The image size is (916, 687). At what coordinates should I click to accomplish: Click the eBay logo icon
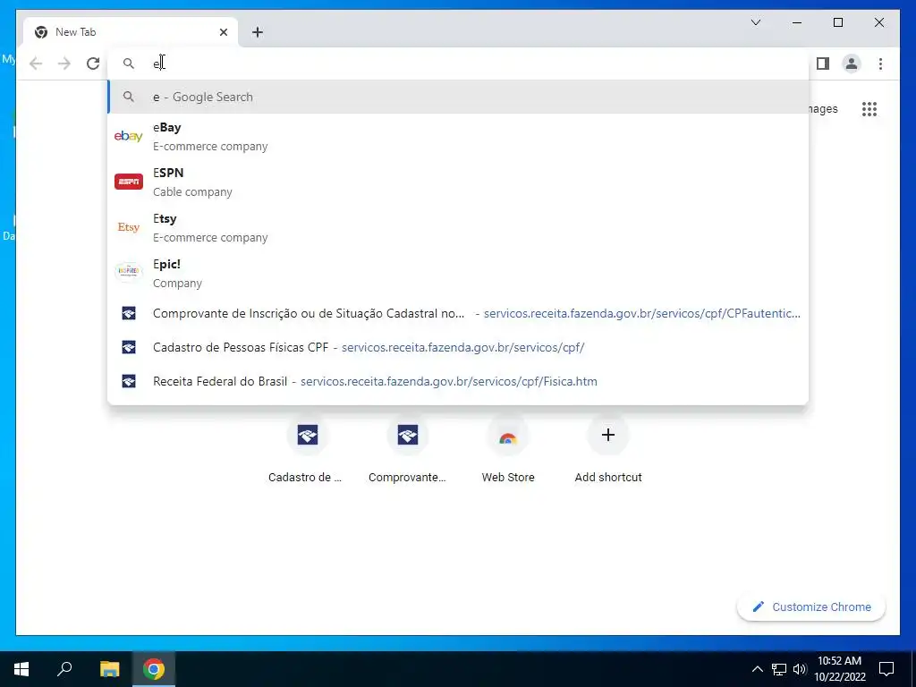tap(129, 136)
